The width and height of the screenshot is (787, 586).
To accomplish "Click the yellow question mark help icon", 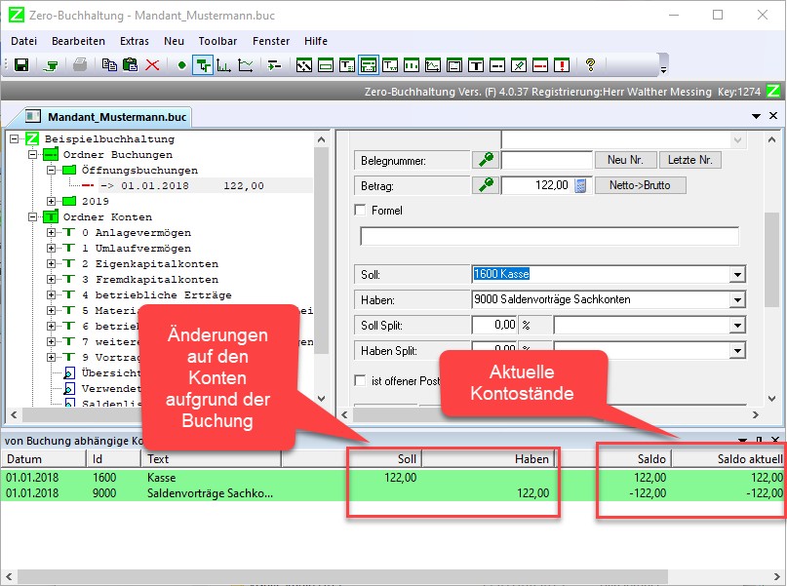I will point(590,65).
